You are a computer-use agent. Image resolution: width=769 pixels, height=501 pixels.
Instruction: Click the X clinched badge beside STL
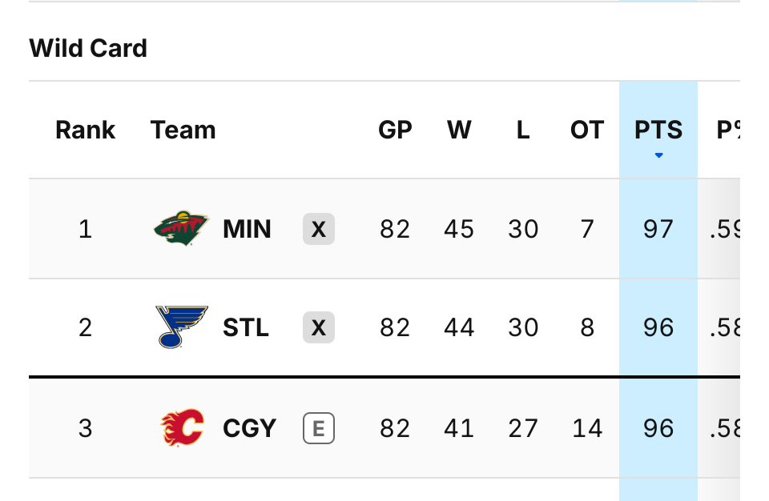319,327
